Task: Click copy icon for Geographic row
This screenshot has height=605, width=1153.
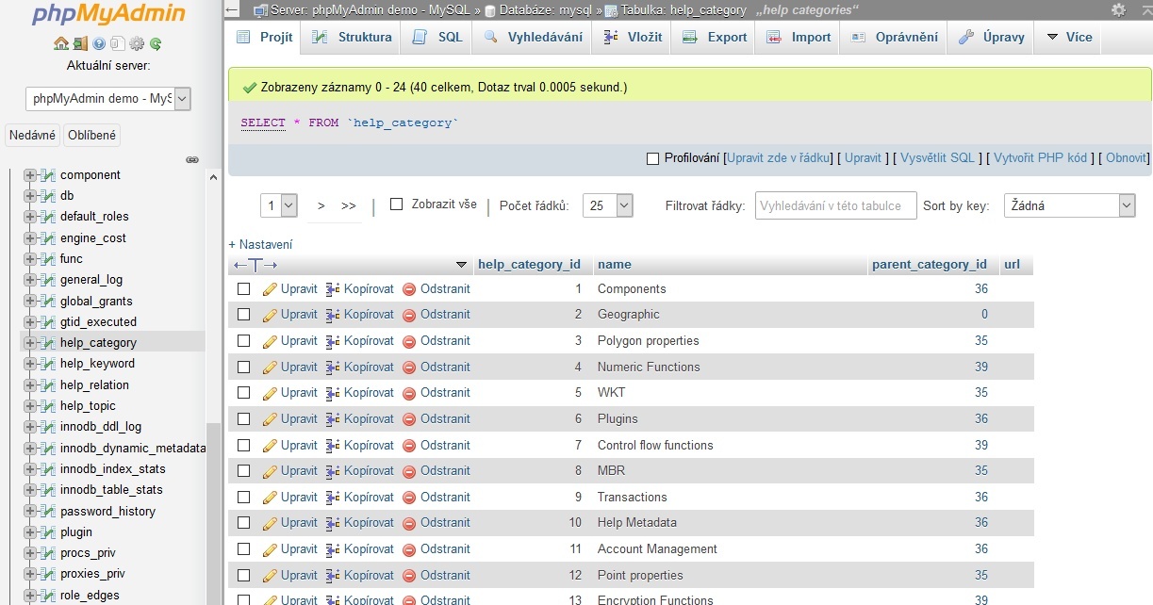Action: coord(333,315)
